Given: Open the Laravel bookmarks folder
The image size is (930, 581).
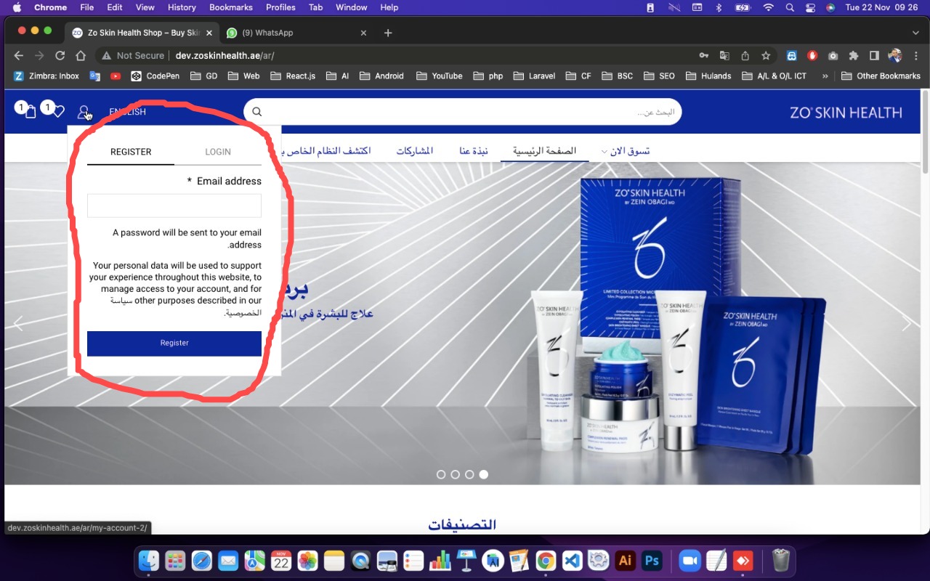Looking at the screenshot, I should (x=534, y=76).
